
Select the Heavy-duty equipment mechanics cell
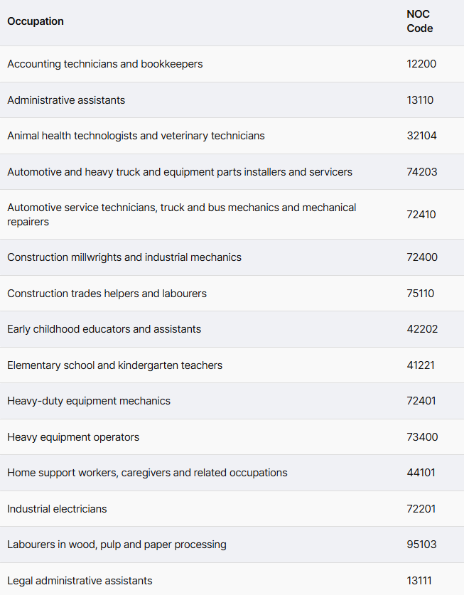(89, 401)
